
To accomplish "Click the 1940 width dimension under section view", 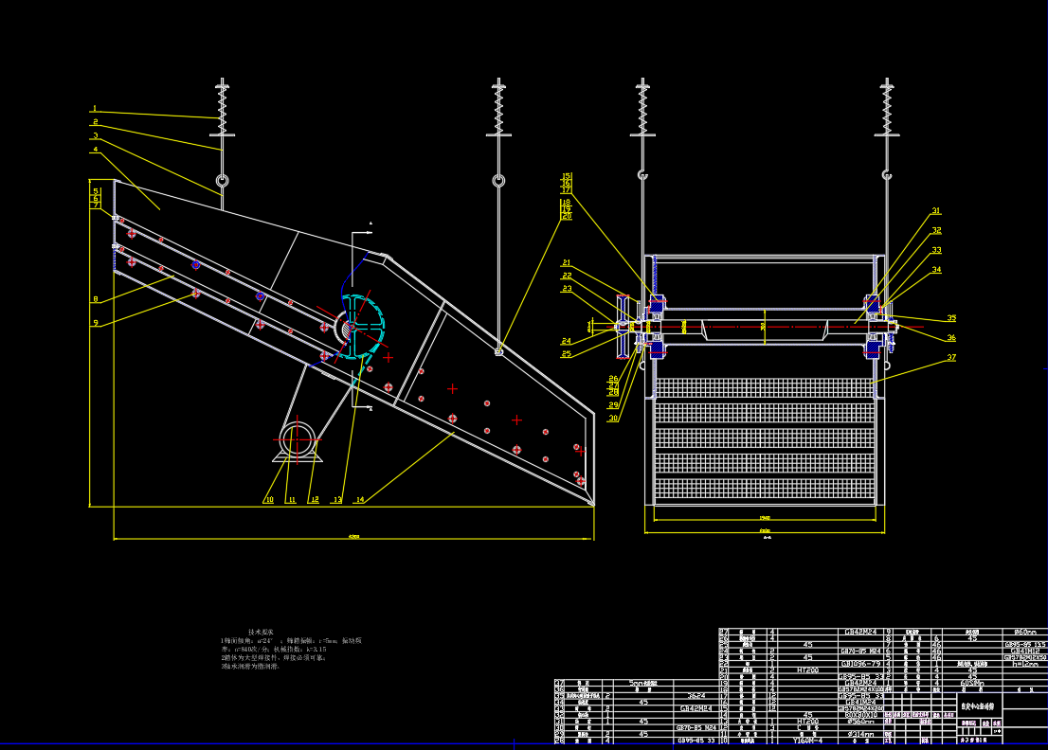I will [x=764, y=518].
